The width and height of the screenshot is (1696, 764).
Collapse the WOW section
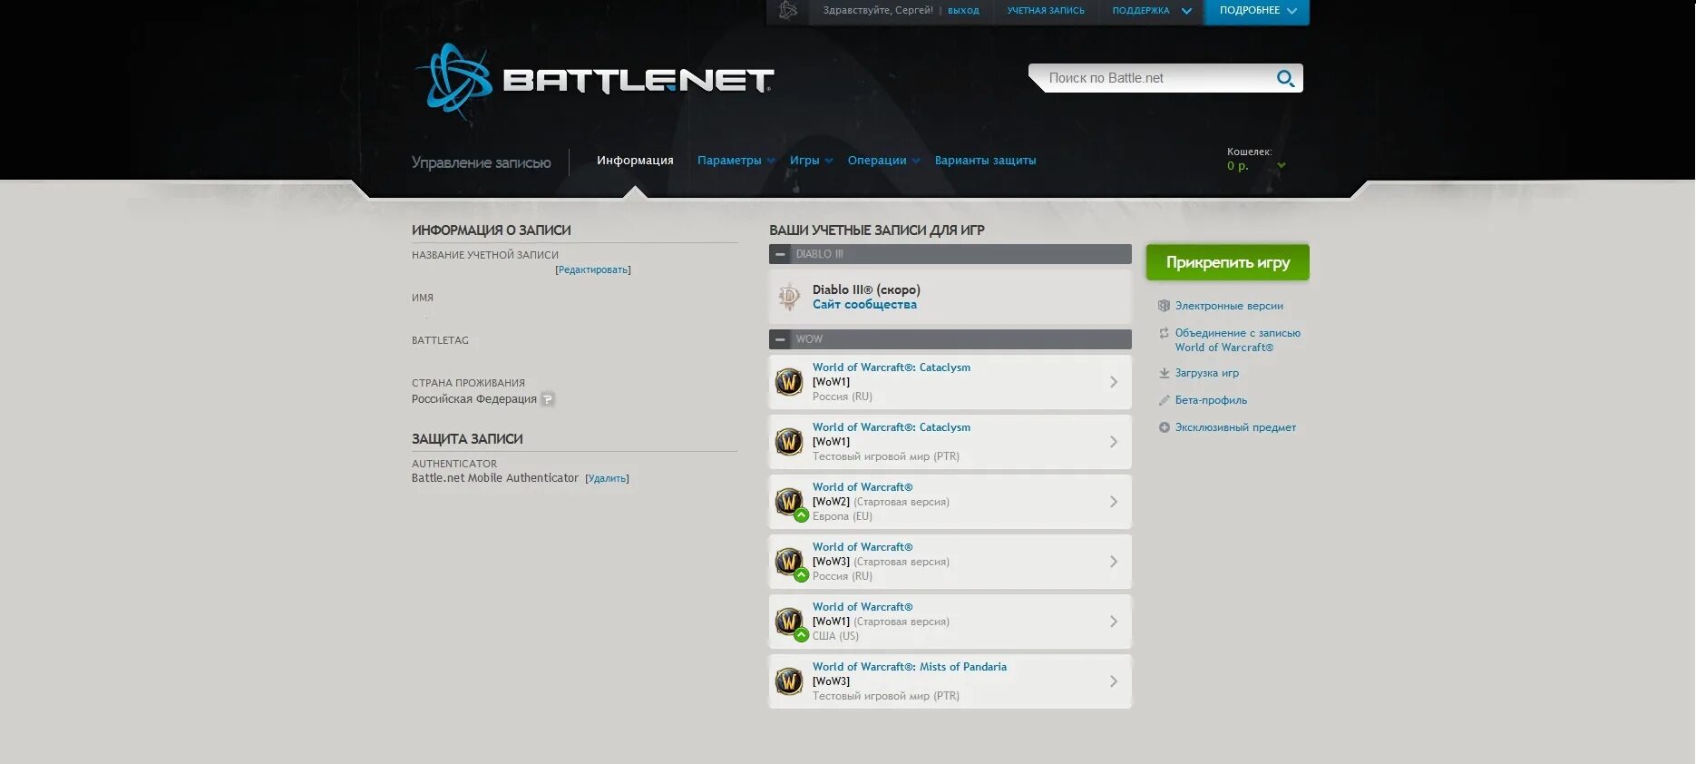[x=780, y=339]
